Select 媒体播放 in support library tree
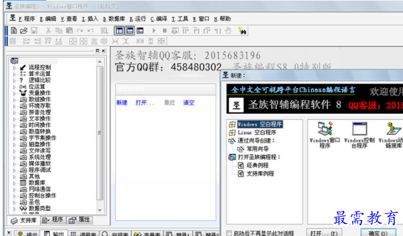The width and height of the screenshot is (403, 236). coord(39,163)
